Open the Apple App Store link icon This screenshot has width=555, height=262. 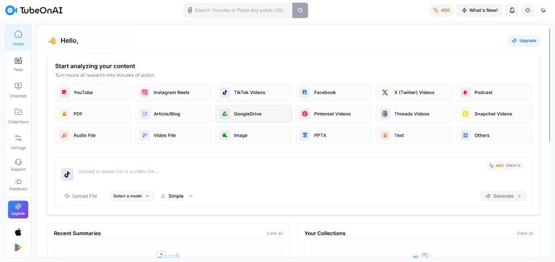pos(18,232)
